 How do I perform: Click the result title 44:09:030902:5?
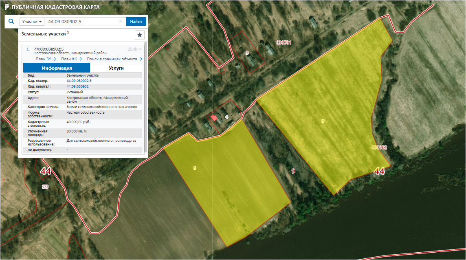pyautogui.click(x=49, y=49)
